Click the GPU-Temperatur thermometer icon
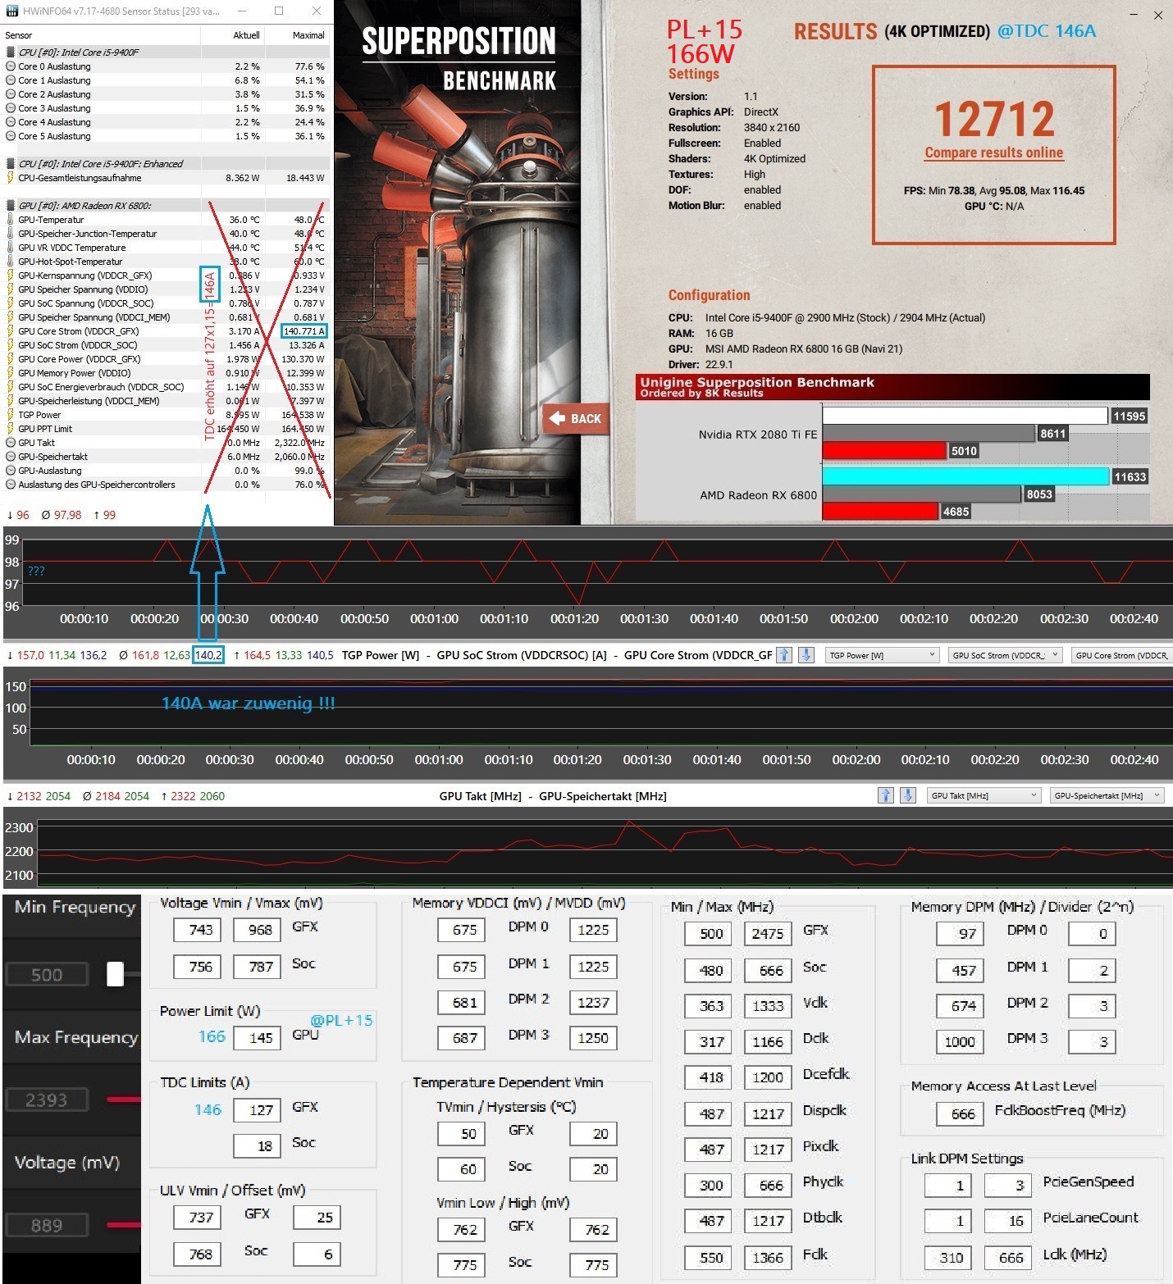Image resolution: width=1173 pixels, height=1284 pixels. [11, 220]
